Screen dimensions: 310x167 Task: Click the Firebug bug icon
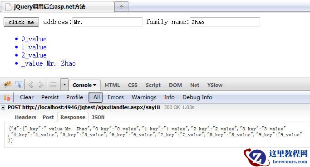click(x=8, y=85)
